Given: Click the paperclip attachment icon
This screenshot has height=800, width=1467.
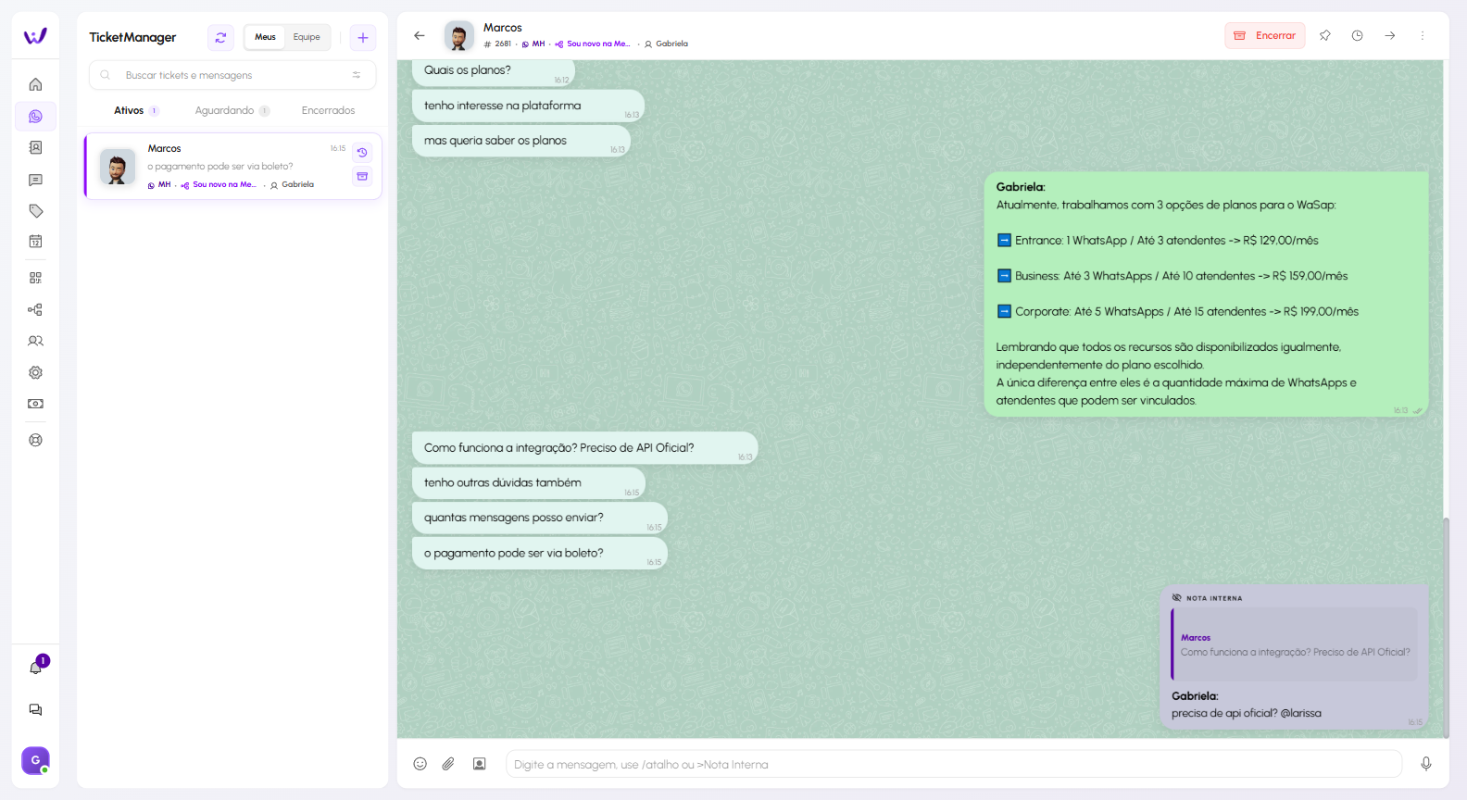Looking at the screenshot, I should (448, 764).
